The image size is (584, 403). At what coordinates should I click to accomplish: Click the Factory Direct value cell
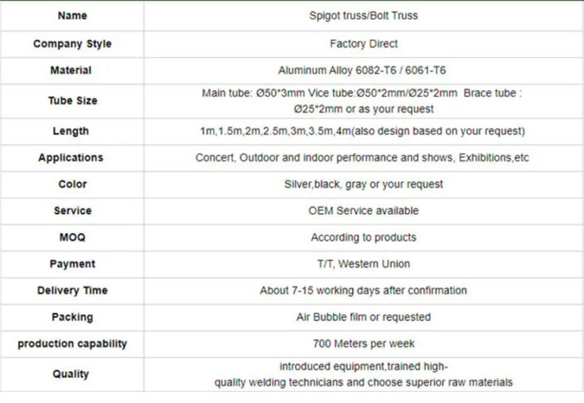tap(364, 44)
